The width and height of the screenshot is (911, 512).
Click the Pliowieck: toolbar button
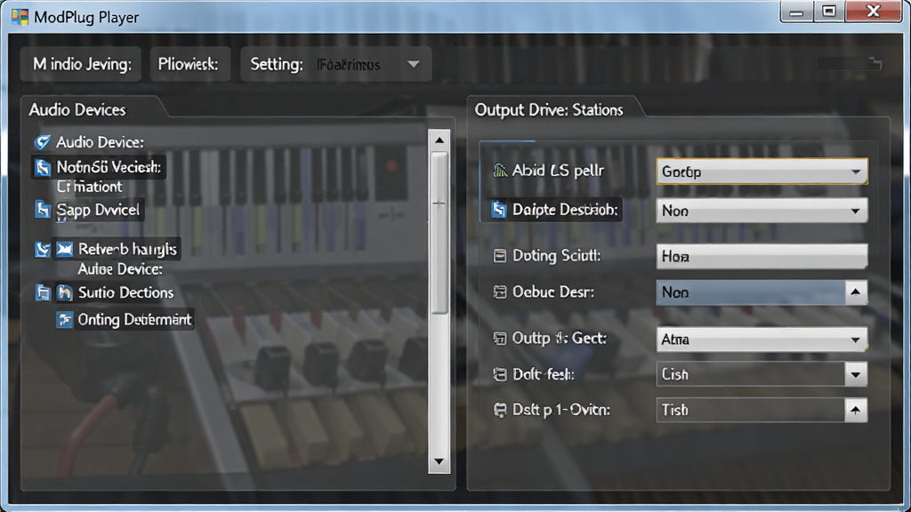click(x=190, y=64)
